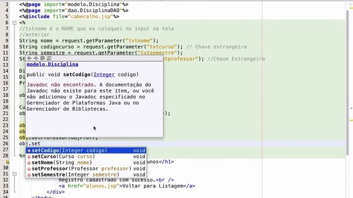Screen dimensions: 353x198
Task: Click the "txtcurso" string on line 10
Action: pos(162,47)
